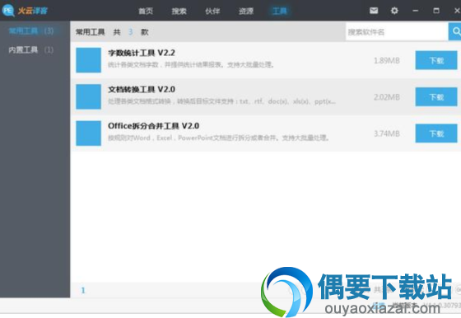Select the 文档转换工具 blue icon

click(88, 96)
